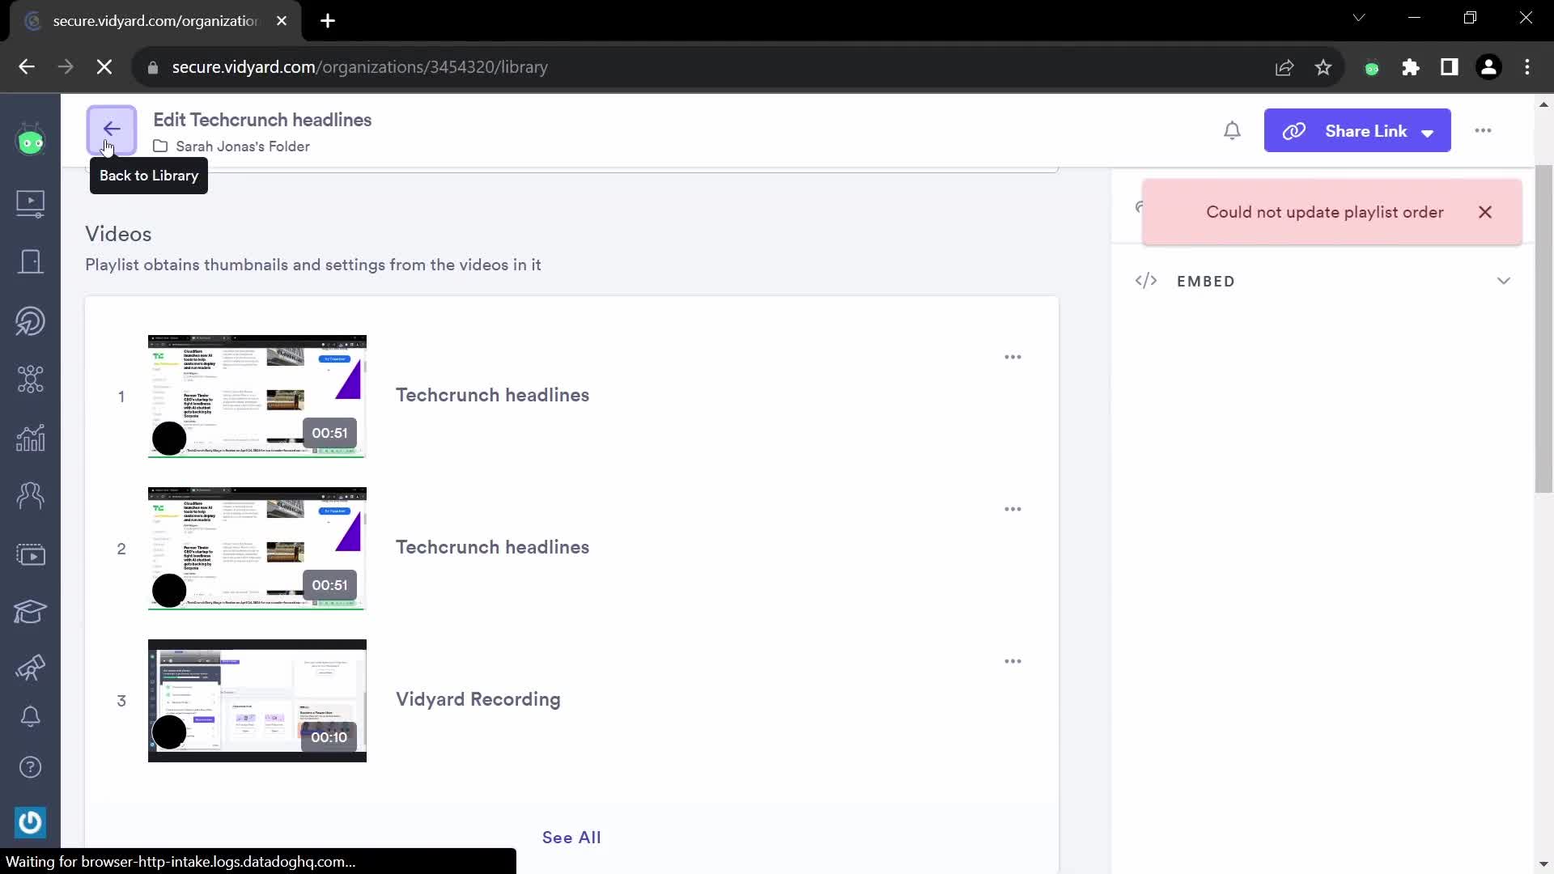Close the secure.vidyard.com tab
Image resolution: width=1554 pixels, height=874 pixels.
pyautogui.click(x=282, y=21)
